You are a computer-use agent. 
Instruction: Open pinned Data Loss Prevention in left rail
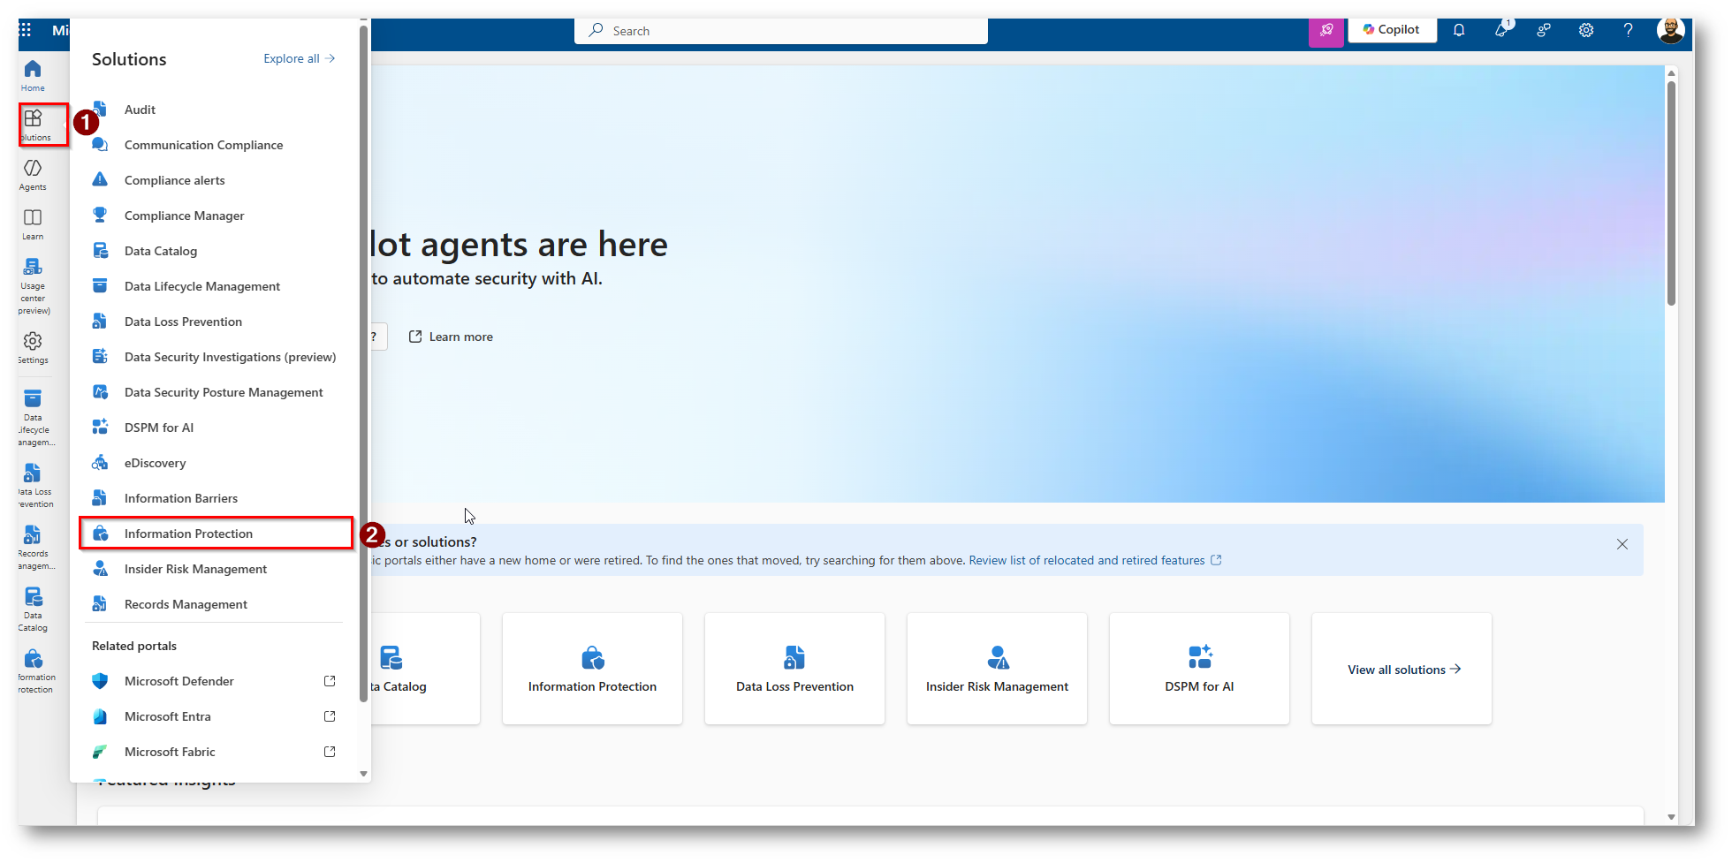pyautogui.click(x=34, y=486)
